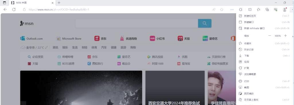The width and height of the screenshot is (294, 105).
Task: Switch to 汽车 category
Action: pos(104,48)
